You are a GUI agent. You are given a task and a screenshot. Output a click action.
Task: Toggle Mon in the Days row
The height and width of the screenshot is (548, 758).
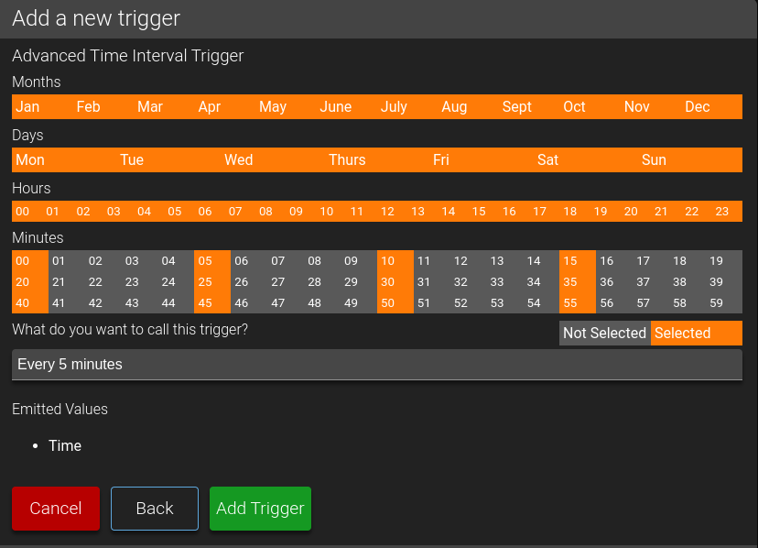tap(30, 160)
